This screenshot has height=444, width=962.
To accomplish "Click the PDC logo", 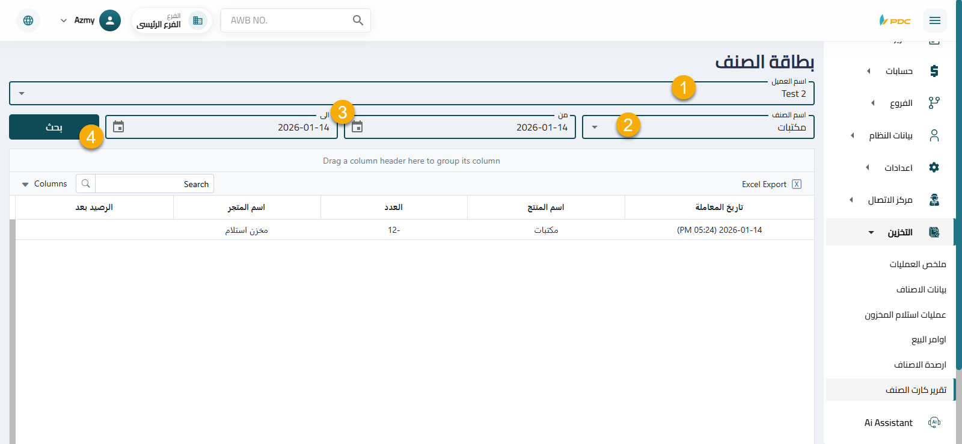I will tap(895, 20).
